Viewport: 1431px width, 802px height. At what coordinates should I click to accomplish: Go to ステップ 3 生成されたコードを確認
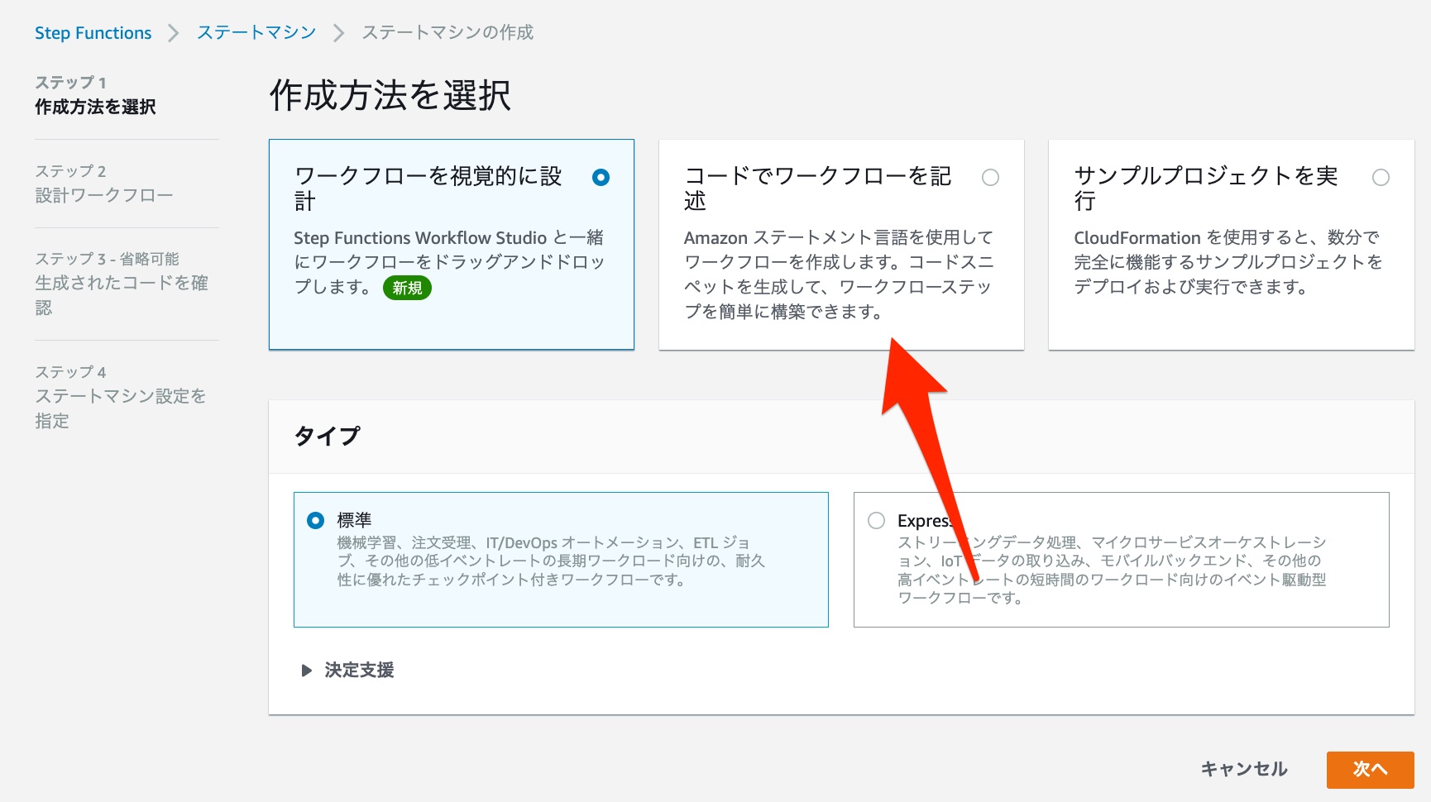[x=122, y=283]
